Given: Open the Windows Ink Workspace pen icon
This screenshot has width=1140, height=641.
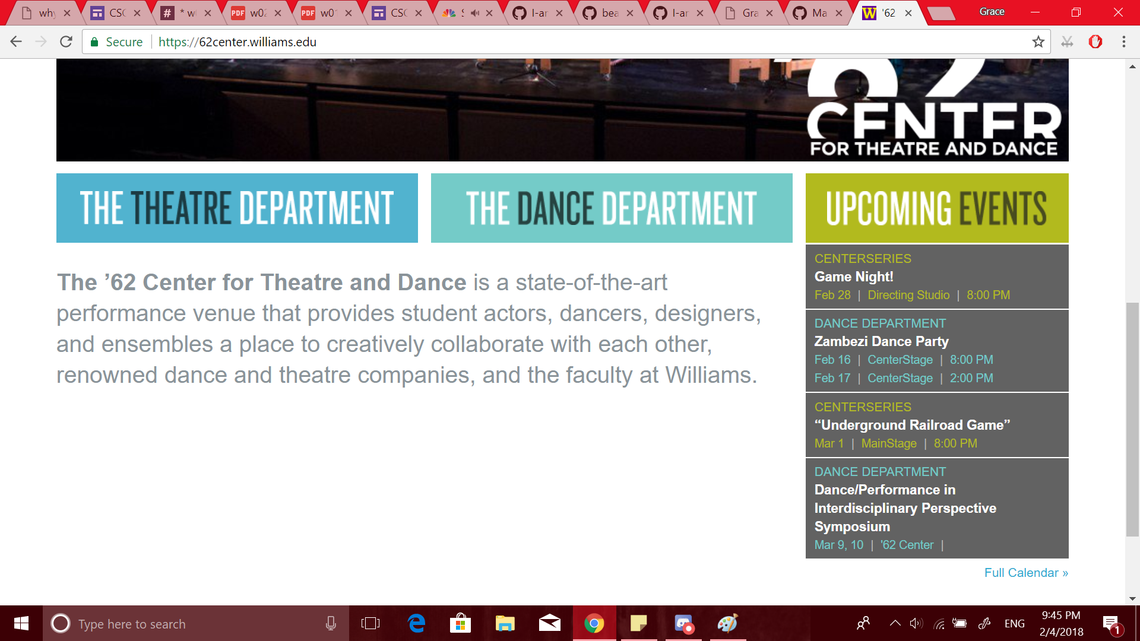Looking at the screenshot, I should pos(984,623).
